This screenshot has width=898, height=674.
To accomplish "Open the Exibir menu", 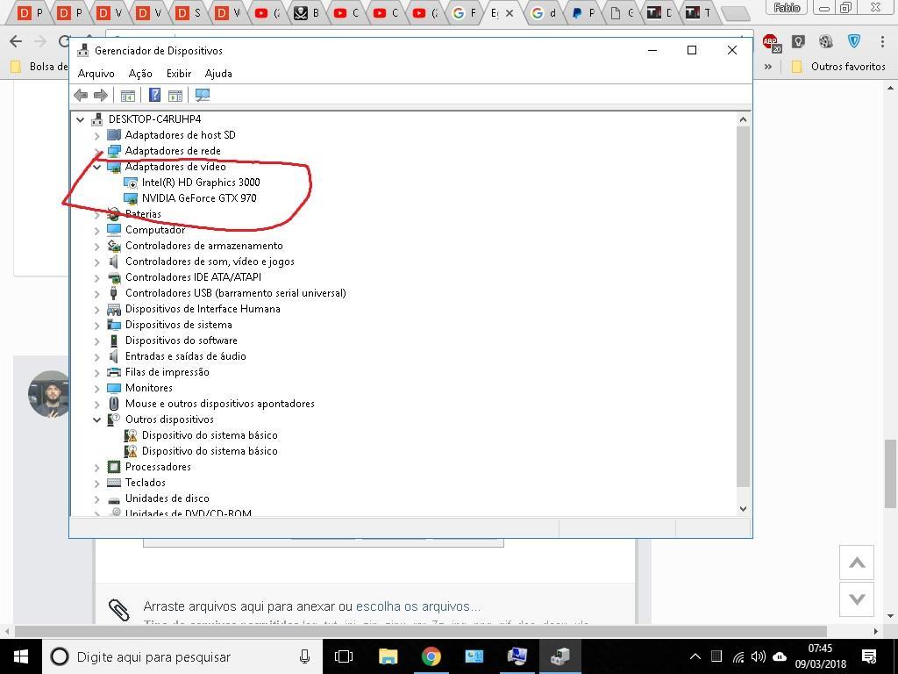I will [x=179, y=74].
